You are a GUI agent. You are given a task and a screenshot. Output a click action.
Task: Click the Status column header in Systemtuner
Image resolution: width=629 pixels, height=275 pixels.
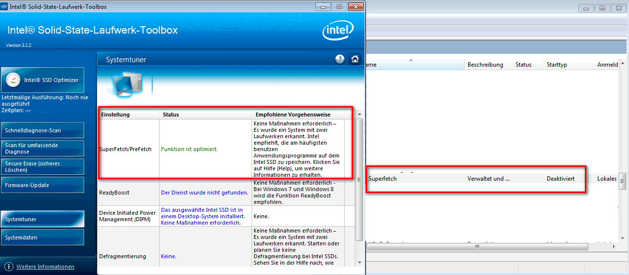pyautogui.click(x=205, y=115)
